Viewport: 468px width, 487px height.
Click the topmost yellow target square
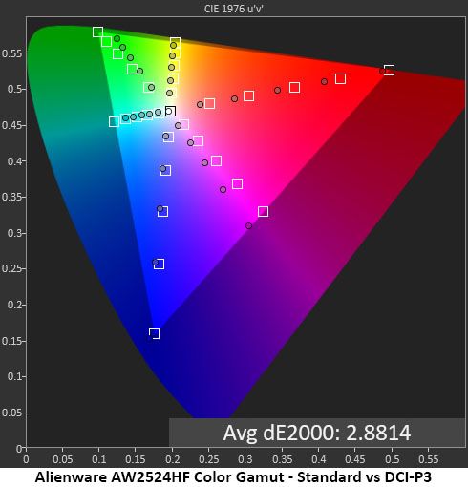(x=175, y=42)
